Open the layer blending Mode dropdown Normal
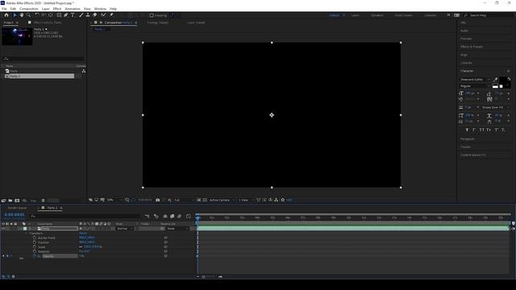The width and height of the screenshot is (516, 290). tap(125, 229)
